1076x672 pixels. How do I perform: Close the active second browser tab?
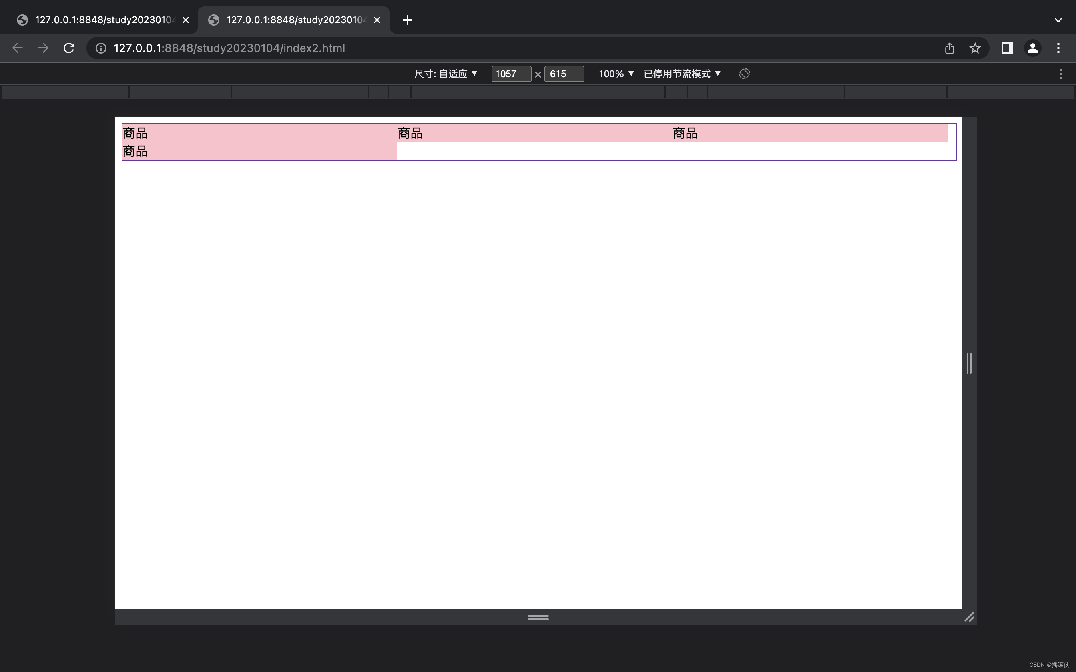[x=377, y=20]
